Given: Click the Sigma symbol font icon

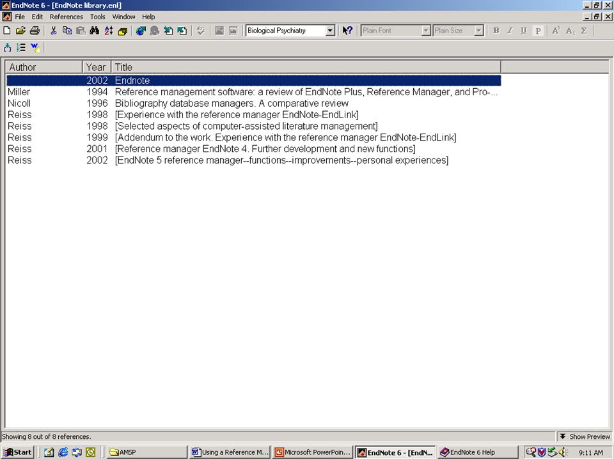Looking at the screenshot, I should 584,31.
